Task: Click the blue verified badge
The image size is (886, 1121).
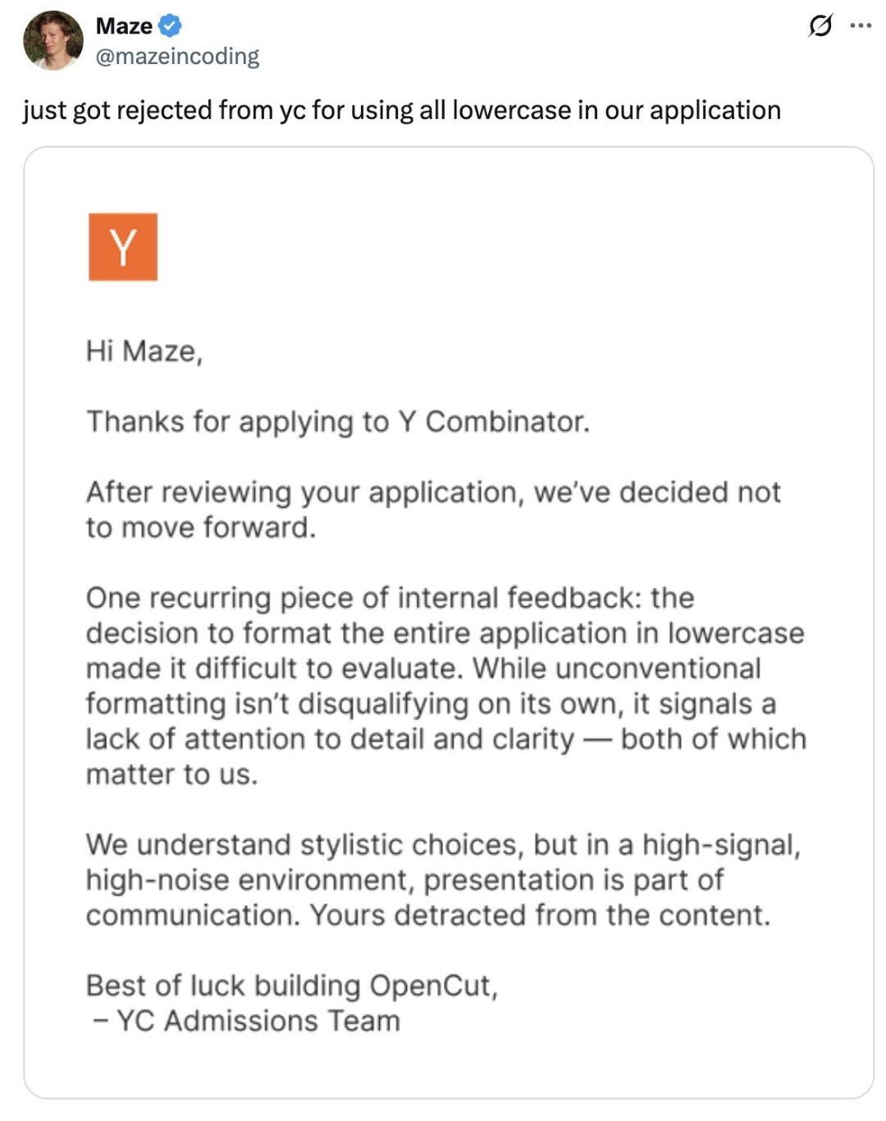Action: point(170,26)
